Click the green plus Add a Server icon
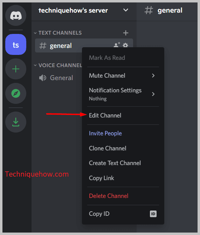 coord(16,69)
